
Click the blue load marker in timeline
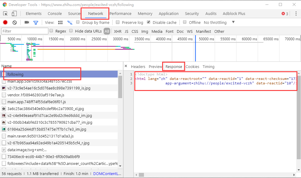tap(195, 48)
